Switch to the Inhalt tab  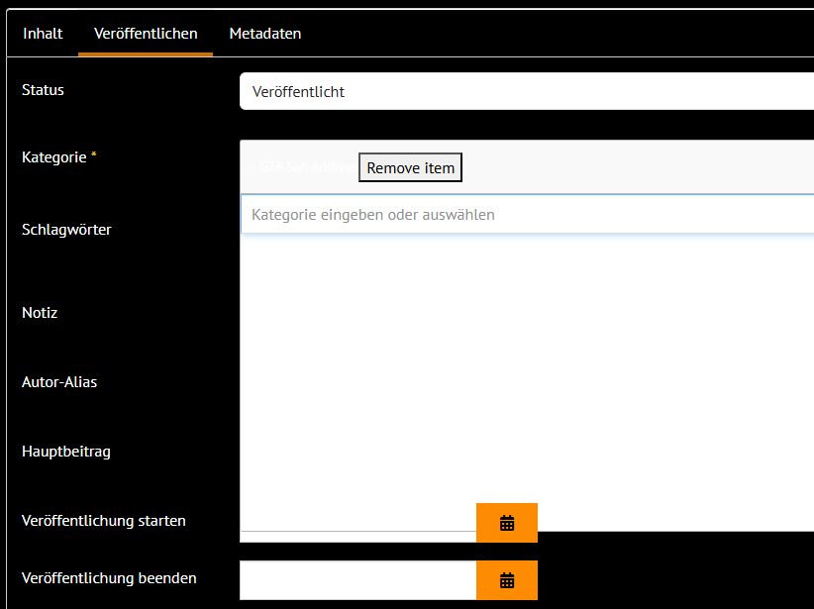point(43,34)
